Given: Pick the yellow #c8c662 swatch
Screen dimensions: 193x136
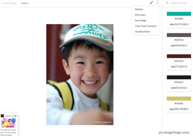Looking at the screenshot, I should [x=179, y=99].
